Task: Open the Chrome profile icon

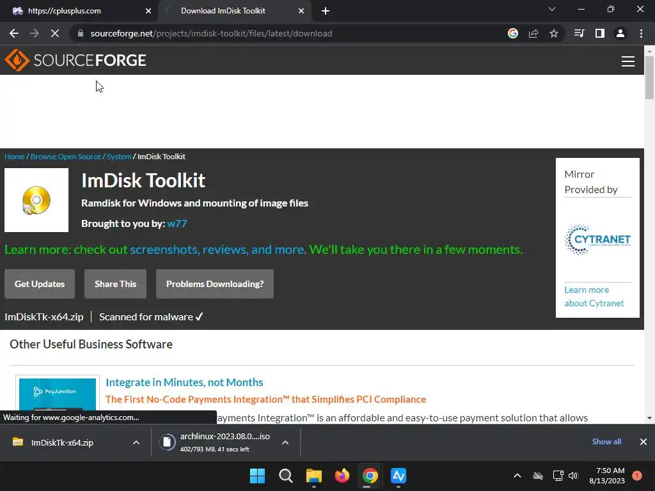Action: coord(620,33)
